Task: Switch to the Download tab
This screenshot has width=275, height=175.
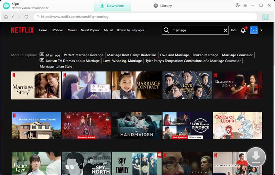Action: pos(112,6)
